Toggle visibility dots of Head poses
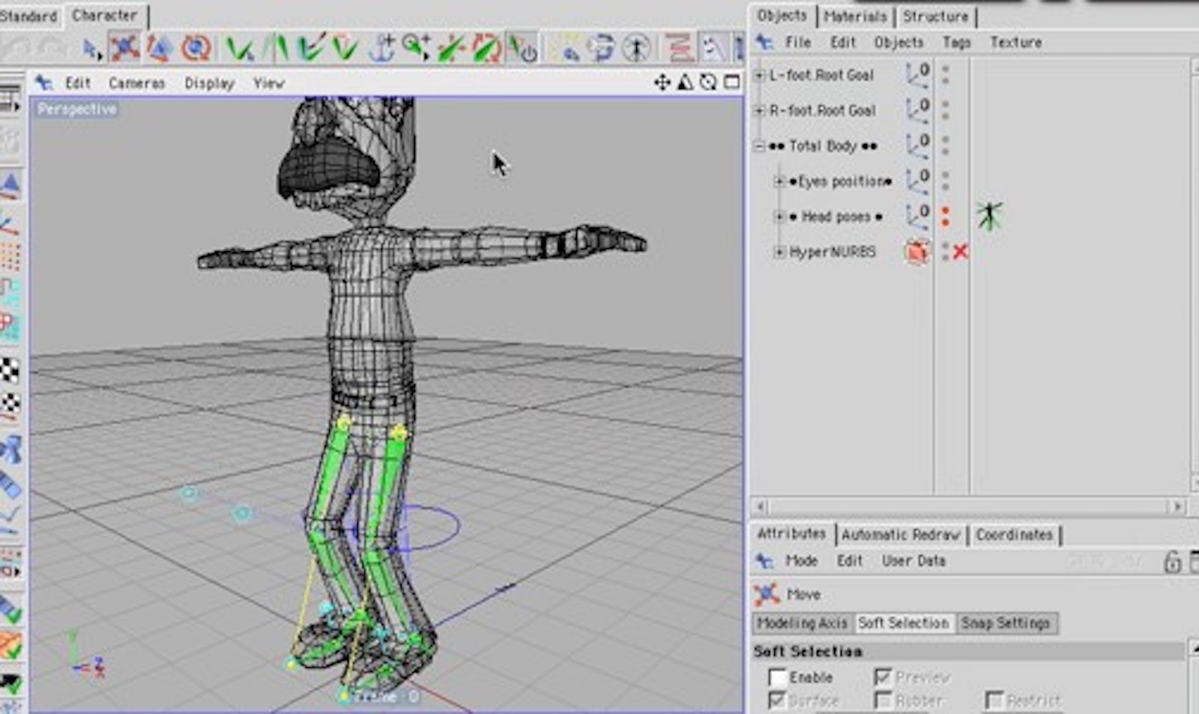This screenshot has width=1199, height=714. [x=945, y=217]
